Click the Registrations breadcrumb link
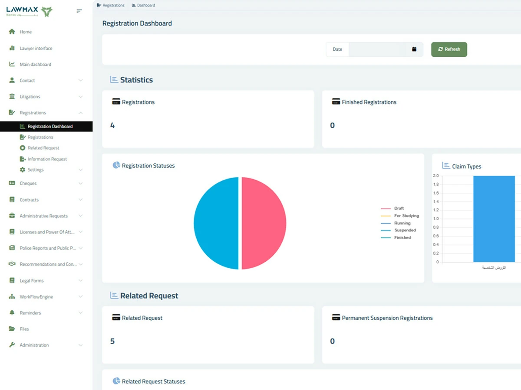The height and width of the screenshot is (390, 521). tap(113, 5)
